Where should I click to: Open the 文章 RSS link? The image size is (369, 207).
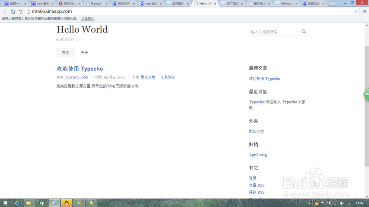coord(257,185)
